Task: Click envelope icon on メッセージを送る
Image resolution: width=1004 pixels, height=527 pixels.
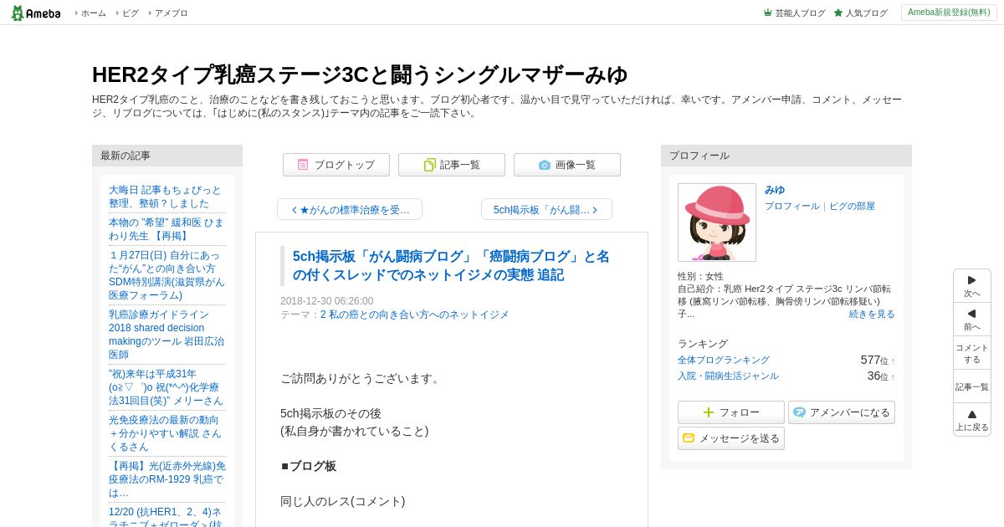Action: [689, 438]
